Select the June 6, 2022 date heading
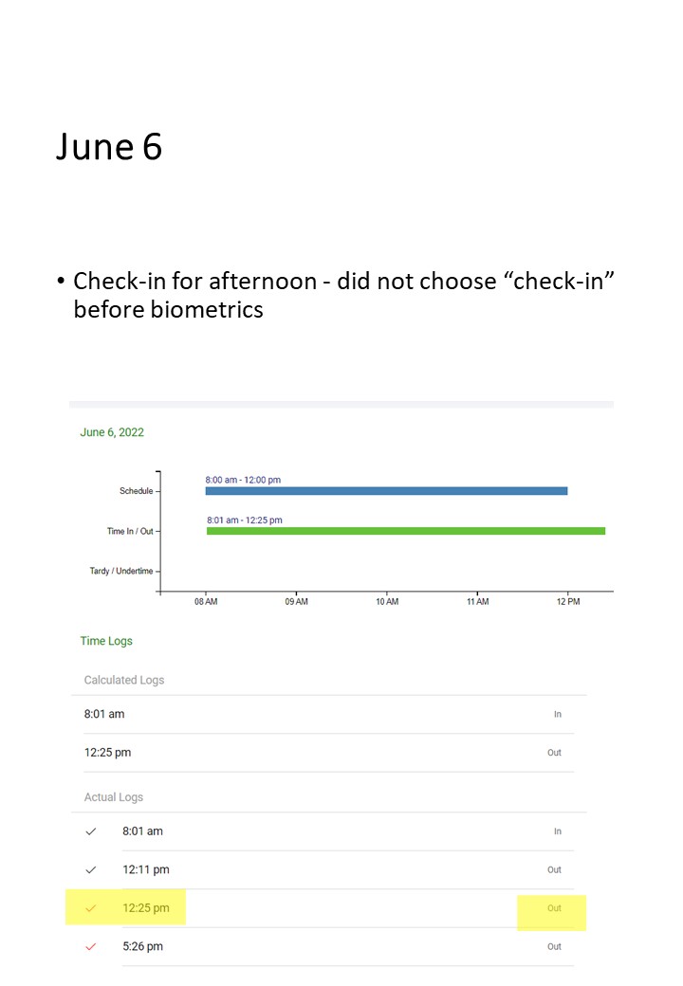This screenshot has height=986, width=683. (112, 432)
